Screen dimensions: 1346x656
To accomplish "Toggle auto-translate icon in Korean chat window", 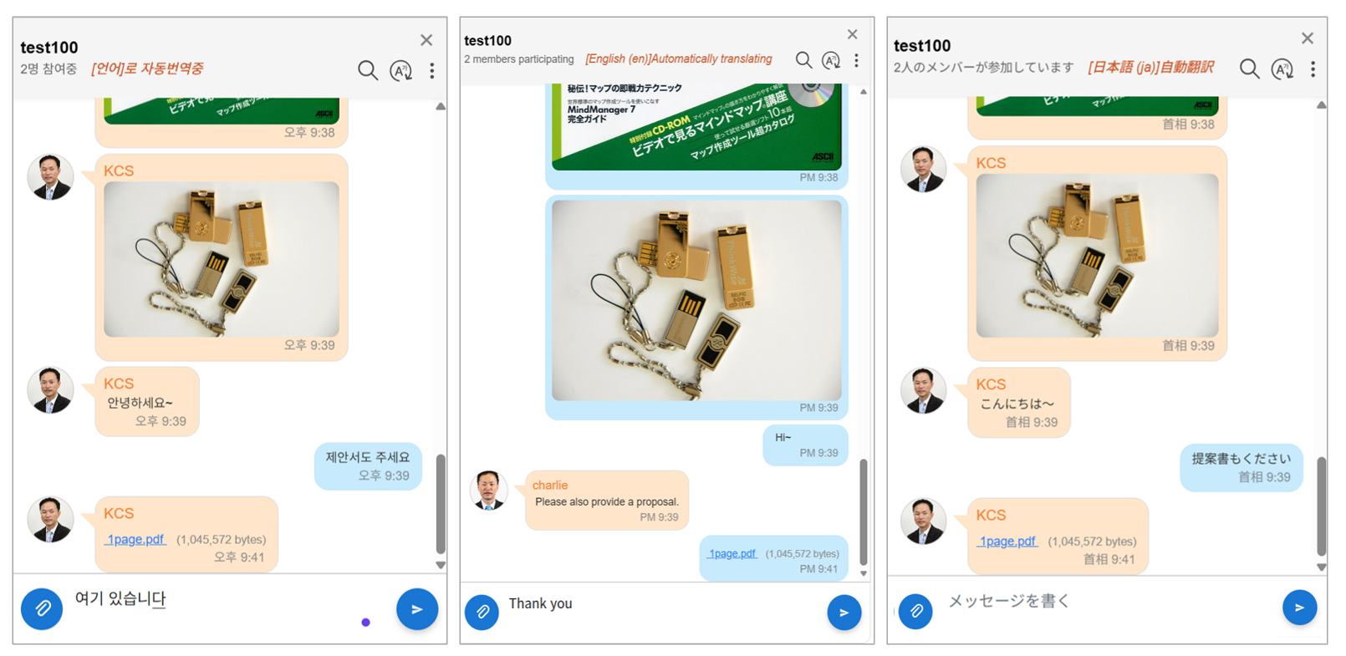I will (401, 71).
